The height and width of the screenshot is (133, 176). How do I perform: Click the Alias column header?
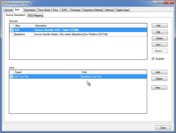[x=24, y=26]
